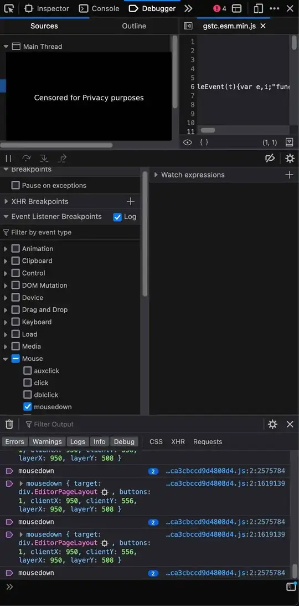Enable Pause on exceptions checkbox
299x606 pixels.
click(16, 186)
